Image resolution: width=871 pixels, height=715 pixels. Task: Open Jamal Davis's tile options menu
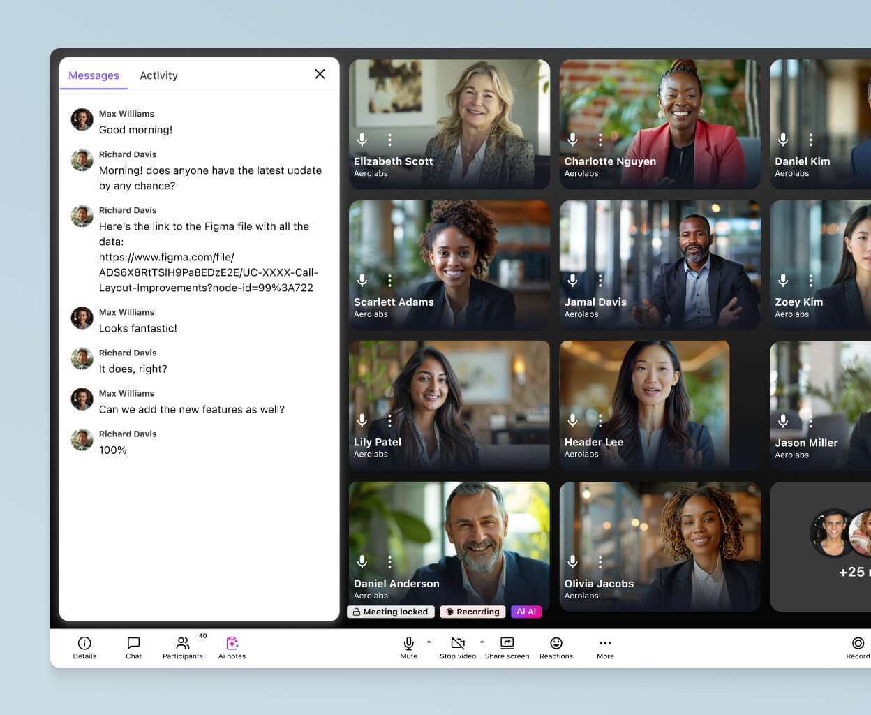tap(600, 281)
